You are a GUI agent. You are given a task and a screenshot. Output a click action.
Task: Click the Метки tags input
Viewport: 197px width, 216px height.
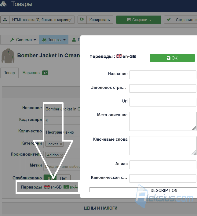62,166
